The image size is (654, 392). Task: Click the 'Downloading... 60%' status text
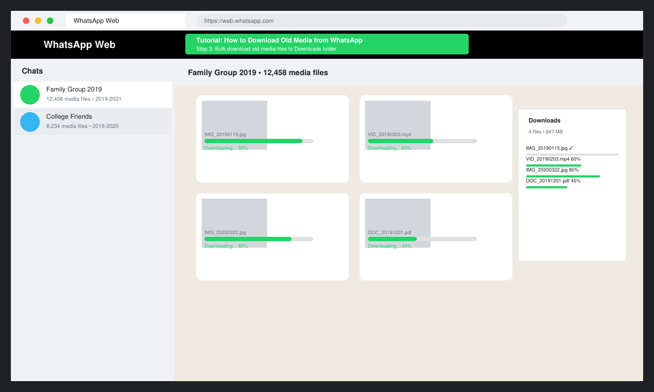390,148
